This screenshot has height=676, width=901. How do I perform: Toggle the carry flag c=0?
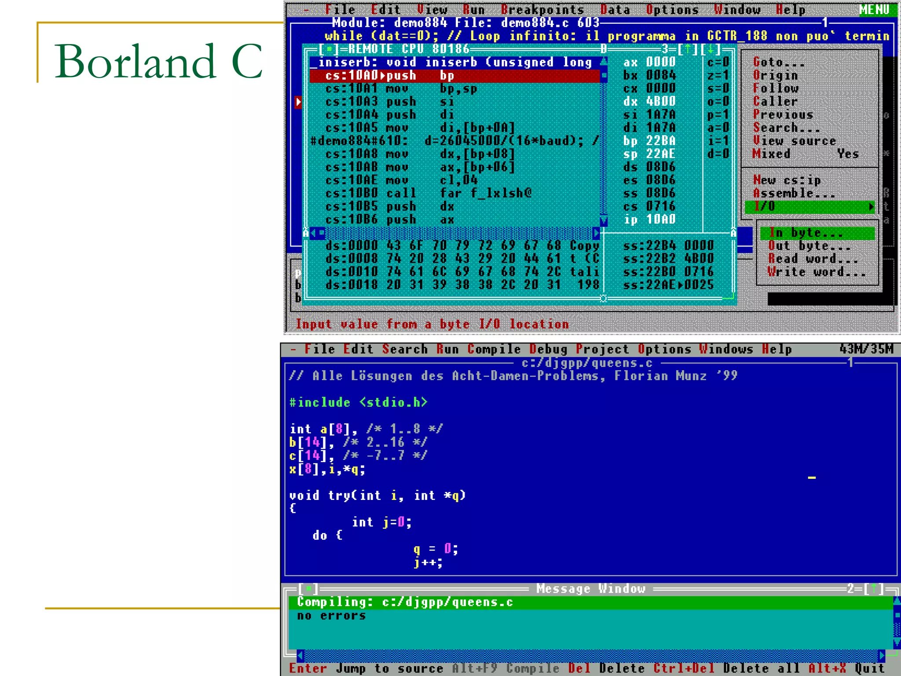(718, 62)
